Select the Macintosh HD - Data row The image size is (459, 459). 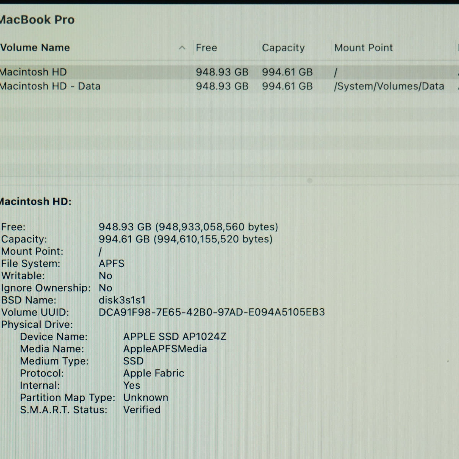(229, 86)
